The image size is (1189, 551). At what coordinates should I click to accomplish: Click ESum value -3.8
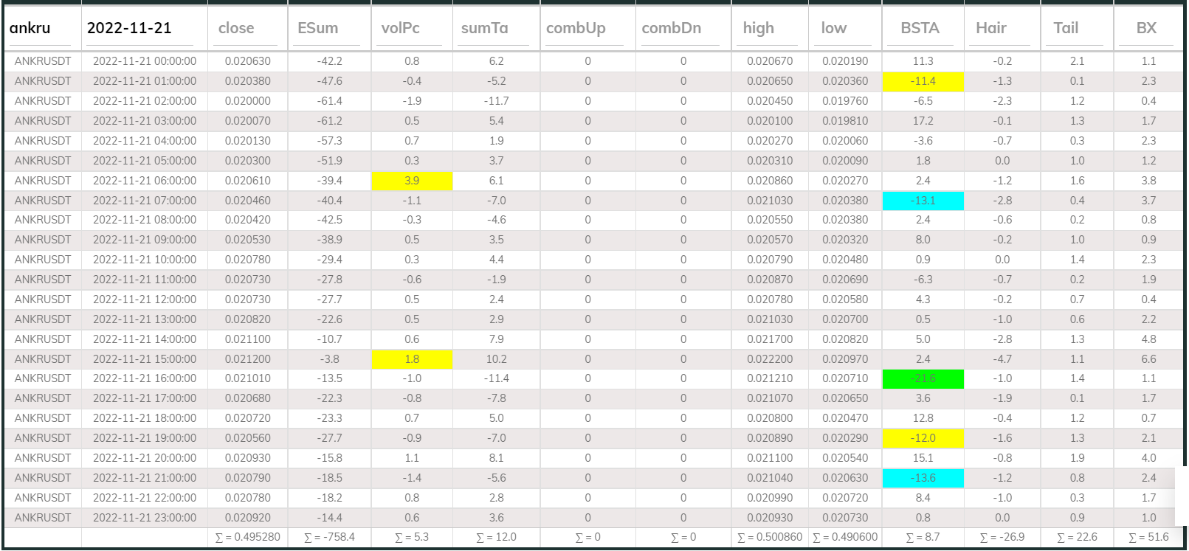point(329,359)
